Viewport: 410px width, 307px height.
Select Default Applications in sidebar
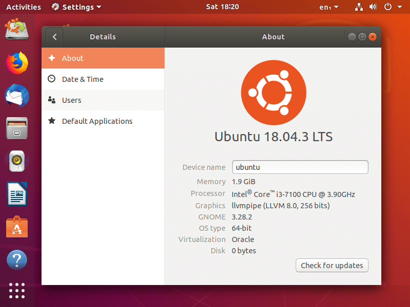103,121
